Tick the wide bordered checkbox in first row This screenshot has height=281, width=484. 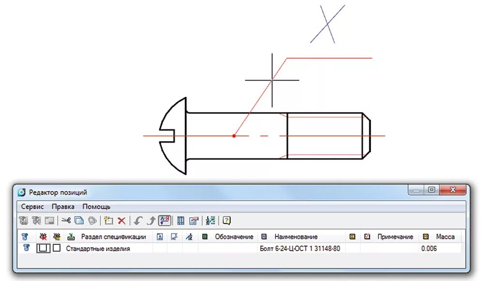[x=43, y=248]
